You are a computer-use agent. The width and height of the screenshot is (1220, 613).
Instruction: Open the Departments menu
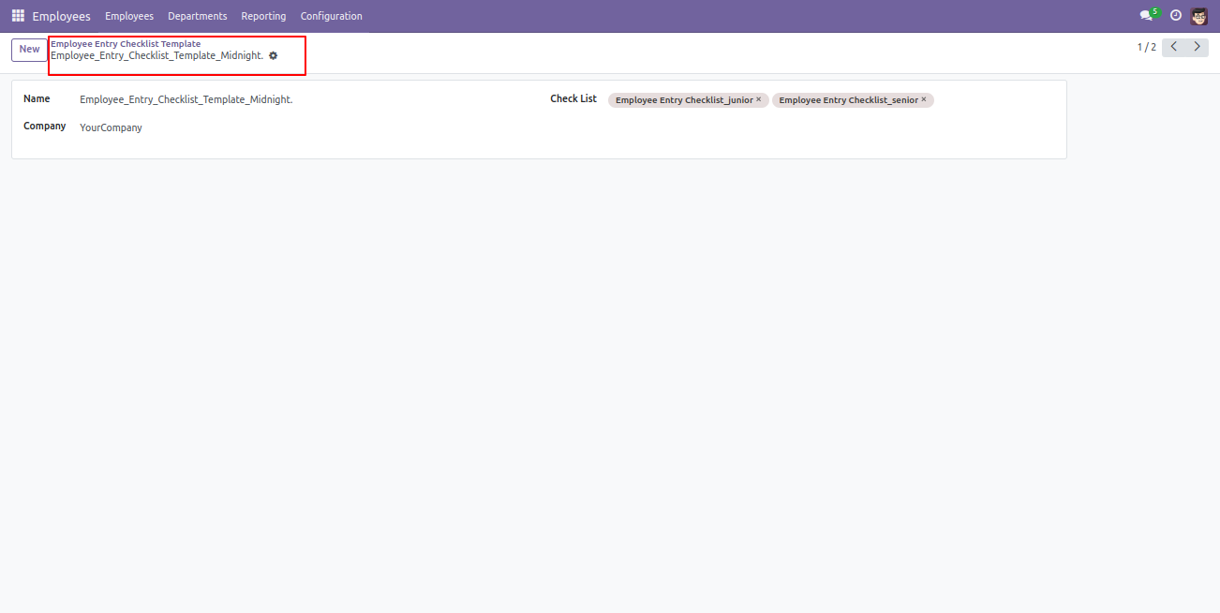(x=198, y=16)
